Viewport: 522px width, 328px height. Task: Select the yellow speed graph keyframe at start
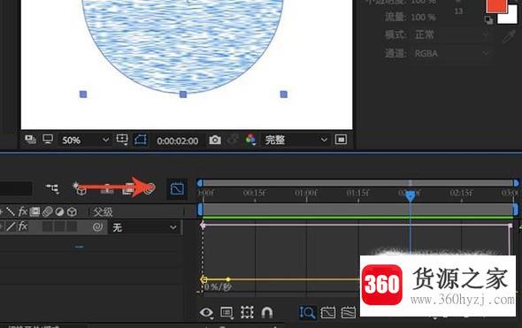click(x=203, y=279)
